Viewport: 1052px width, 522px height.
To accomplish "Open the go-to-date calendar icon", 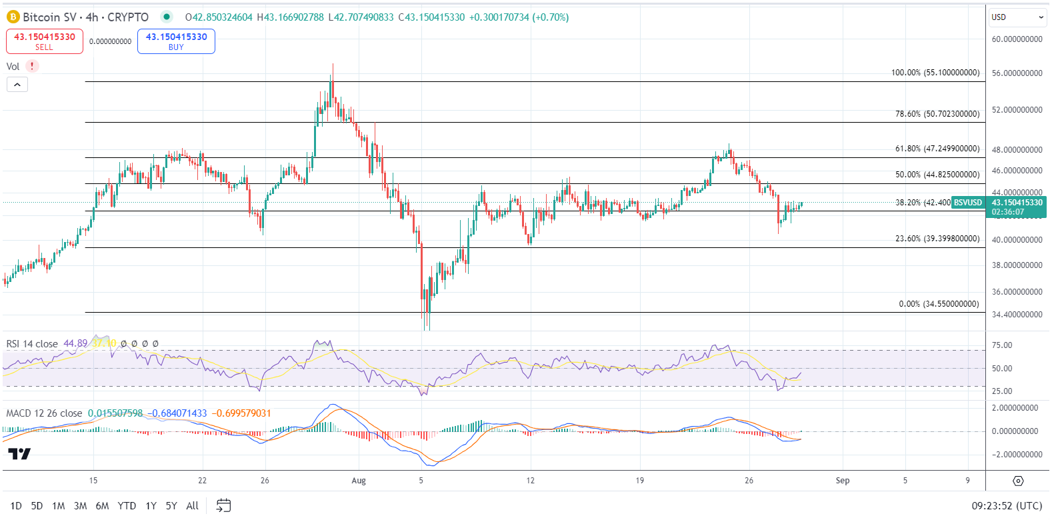I will coord(224,505).
